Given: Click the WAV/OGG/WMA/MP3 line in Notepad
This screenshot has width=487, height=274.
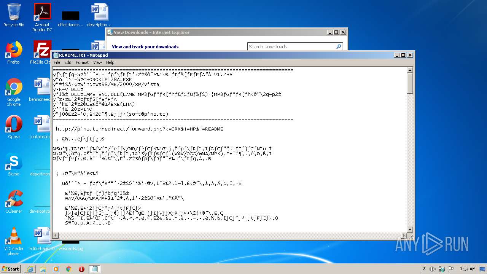Looking at the screenshot, I should click(x=124, y=198).
